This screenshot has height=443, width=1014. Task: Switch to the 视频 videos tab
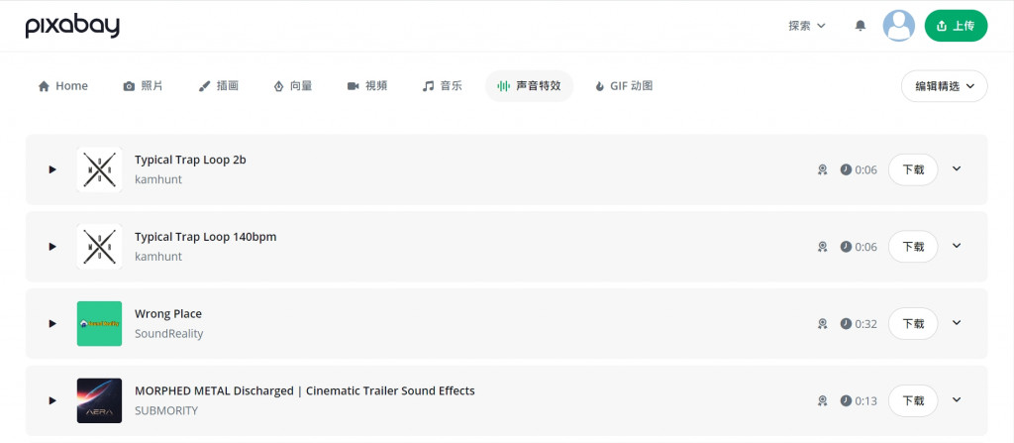(367, 86)
